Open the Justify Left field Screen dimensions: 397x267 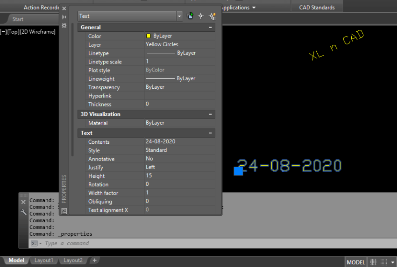[x=179, y=167]
